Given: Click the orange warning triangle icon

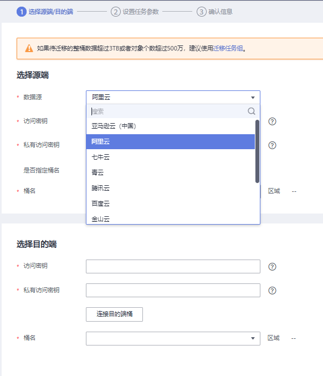Looking at the screenshot, I should click(x=29, y=48).
